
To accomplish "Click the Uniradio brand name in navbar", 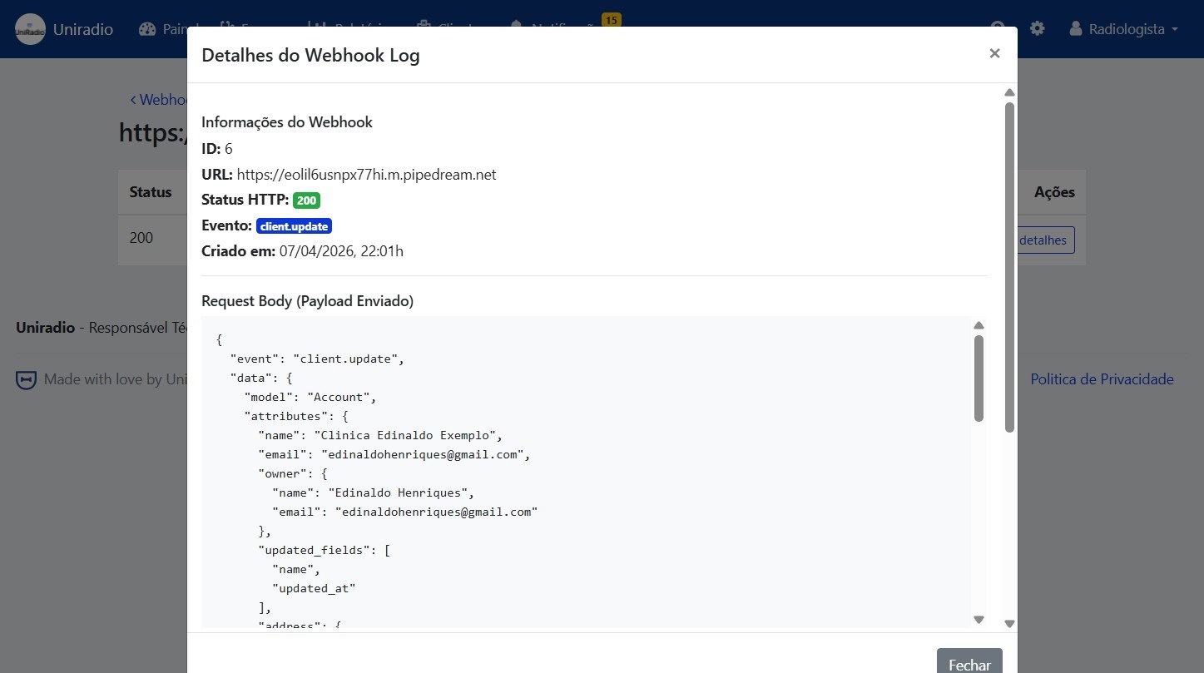I will (83, 29).
